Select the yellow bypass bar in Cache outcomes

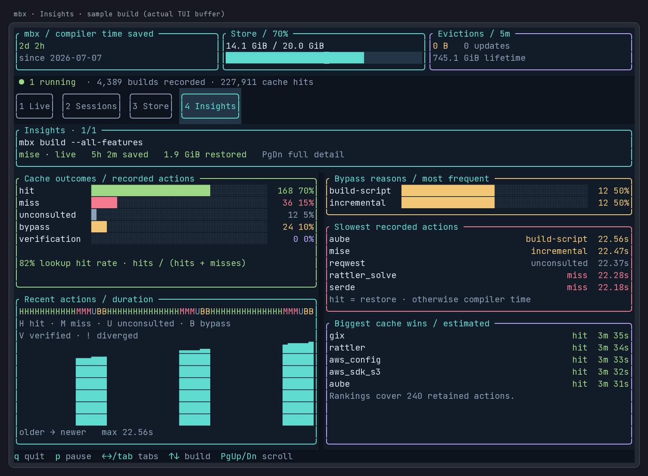(99, 227)
